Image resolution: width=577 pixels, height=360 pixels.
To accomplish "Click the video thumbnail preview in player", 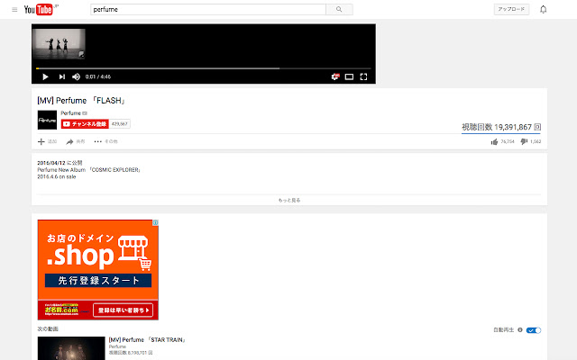I will 59,44.
